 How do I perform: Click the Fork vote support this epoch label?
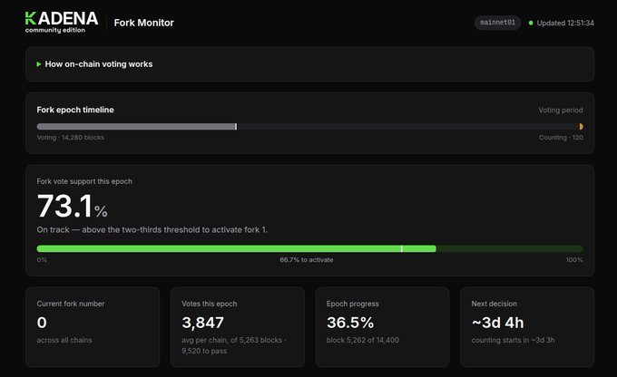click(84, 181)
